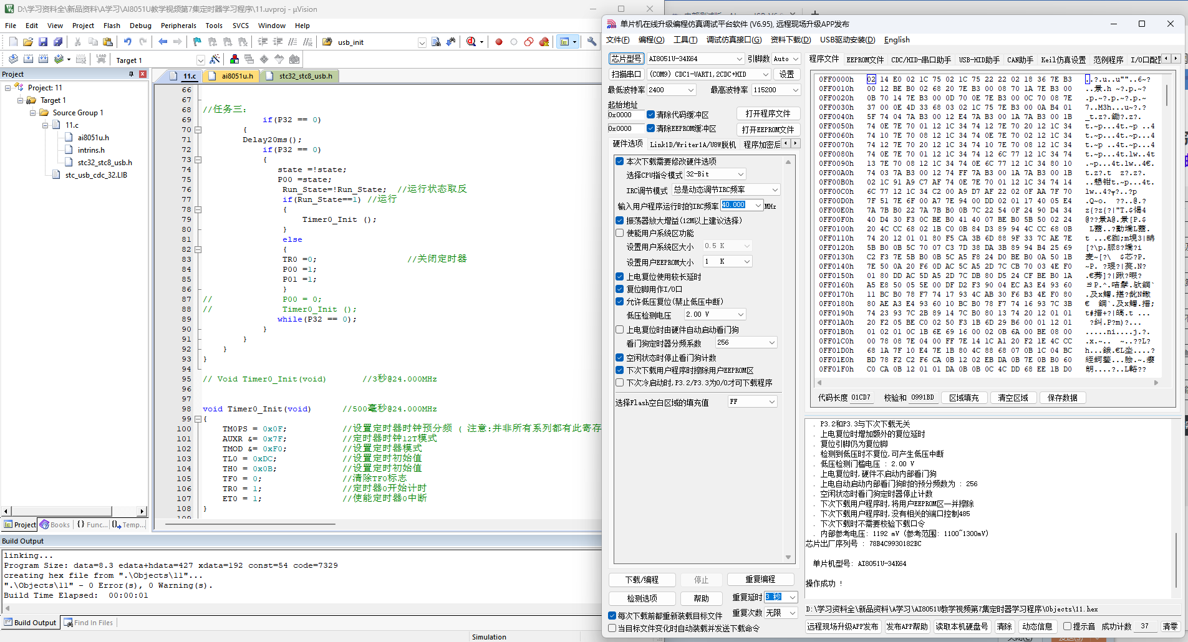1188x642 pixels.
Task: Click the 检测选项 button
Action: coord(642,598)
